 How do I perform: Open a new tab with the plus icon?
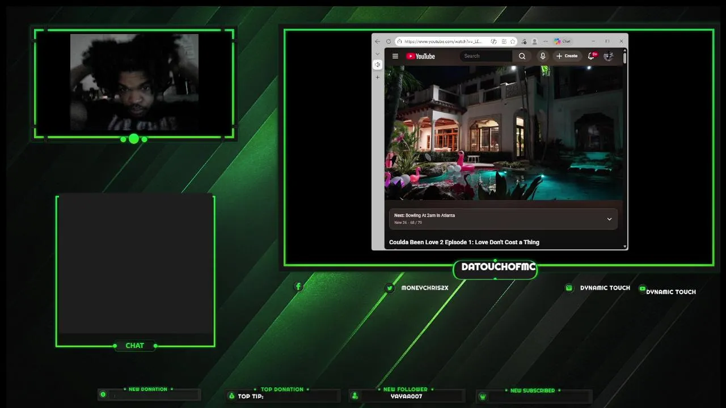377,77
